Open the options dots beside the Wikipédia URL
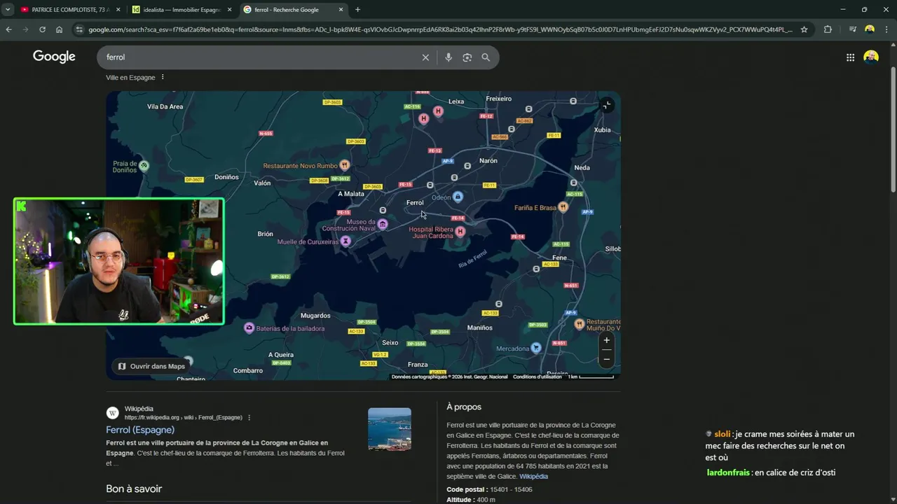The width and height of the screenshot is (897, 504). [x=249, y=418]
